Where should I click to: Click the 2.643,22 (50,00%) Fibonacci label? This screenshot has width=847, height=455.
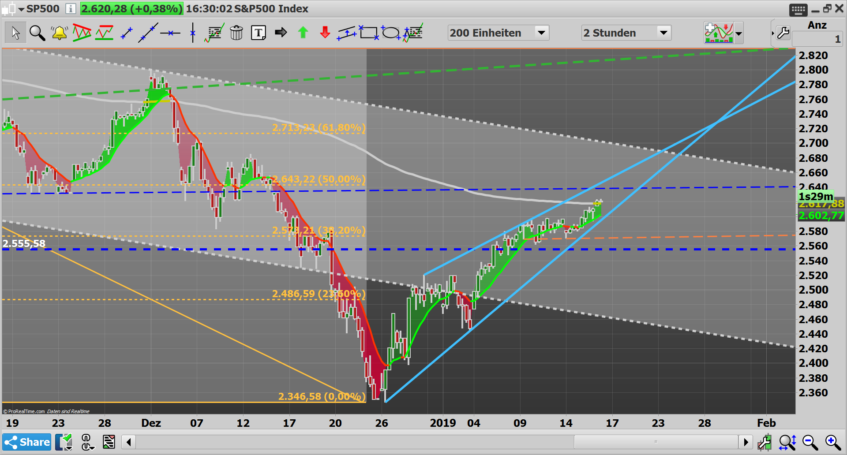click(x=319, y=179)
